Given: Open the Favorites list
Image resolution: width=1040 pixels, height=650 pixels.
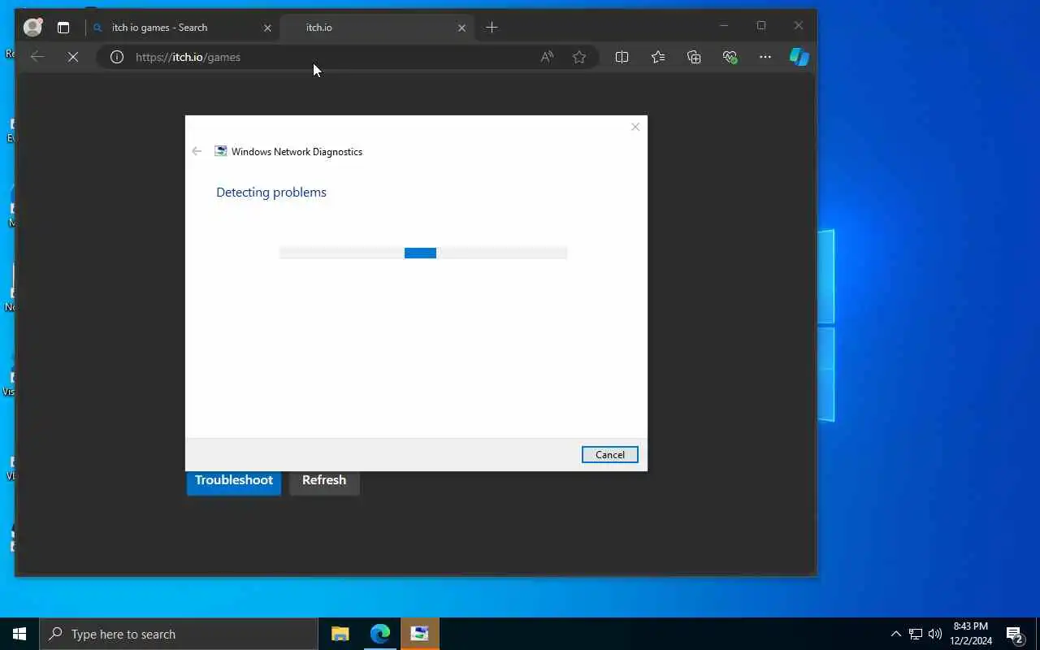Looking at the screenshot, I should point(658,57).
